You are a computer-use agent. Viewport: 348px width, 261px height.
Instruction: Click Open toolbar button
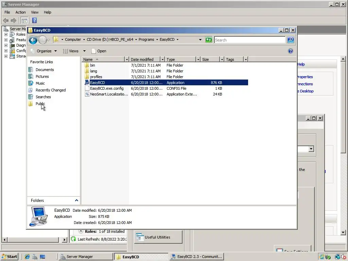tap(99, 51)
